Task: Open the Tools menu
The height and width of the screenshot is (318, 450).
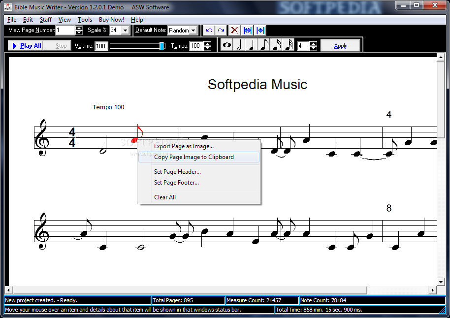Action: 85,20
